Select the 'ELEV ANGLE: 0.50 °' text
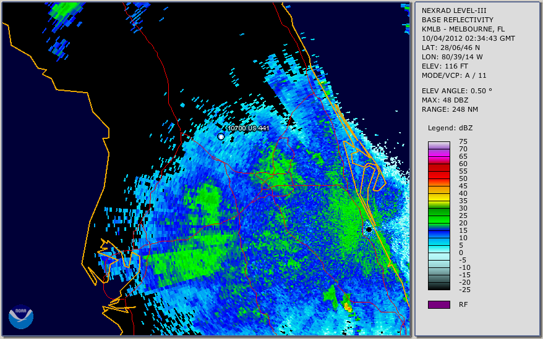This screenshot has height=339, width=543. pos(456,91)
